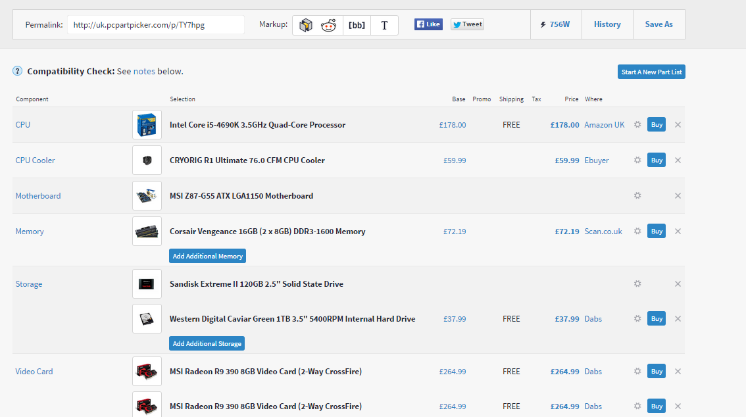Buy the Corsair Vengeance memory
Viewport: 746px width, 417px height.
tap(657, 231)
